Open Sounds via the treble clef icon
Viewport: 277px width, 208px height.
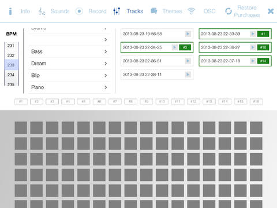pyautogui.click(x=42, y=12)
